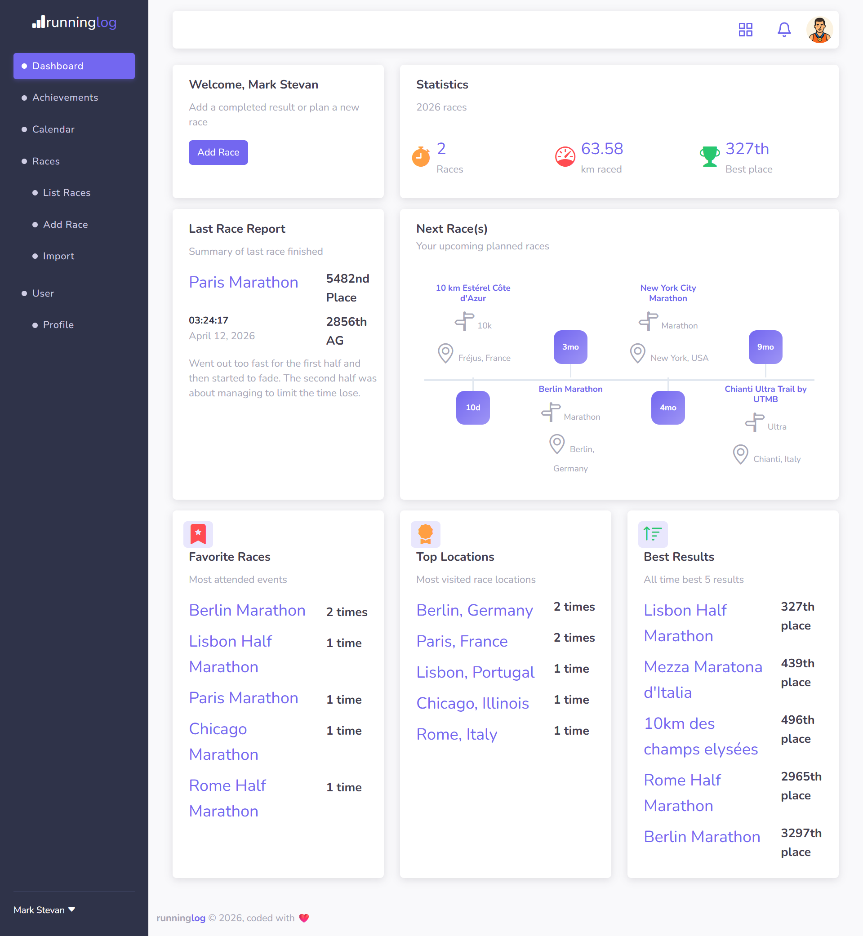This screenshot has width=863, height=936.
Task: Click the signpost icon under Berlin Marathon timeline entry
Action: [551, 412]
